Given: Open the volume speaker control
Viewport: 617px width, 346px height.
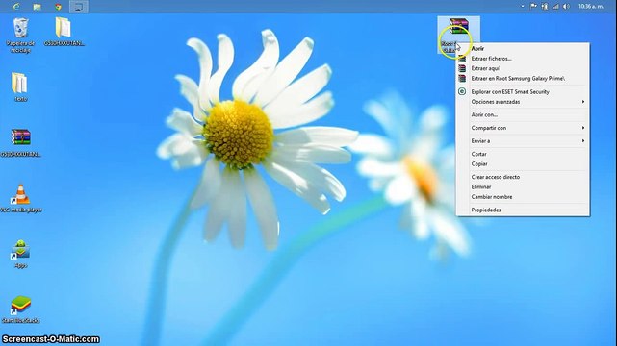Looking at the screenshot, I should pos(566,7).
